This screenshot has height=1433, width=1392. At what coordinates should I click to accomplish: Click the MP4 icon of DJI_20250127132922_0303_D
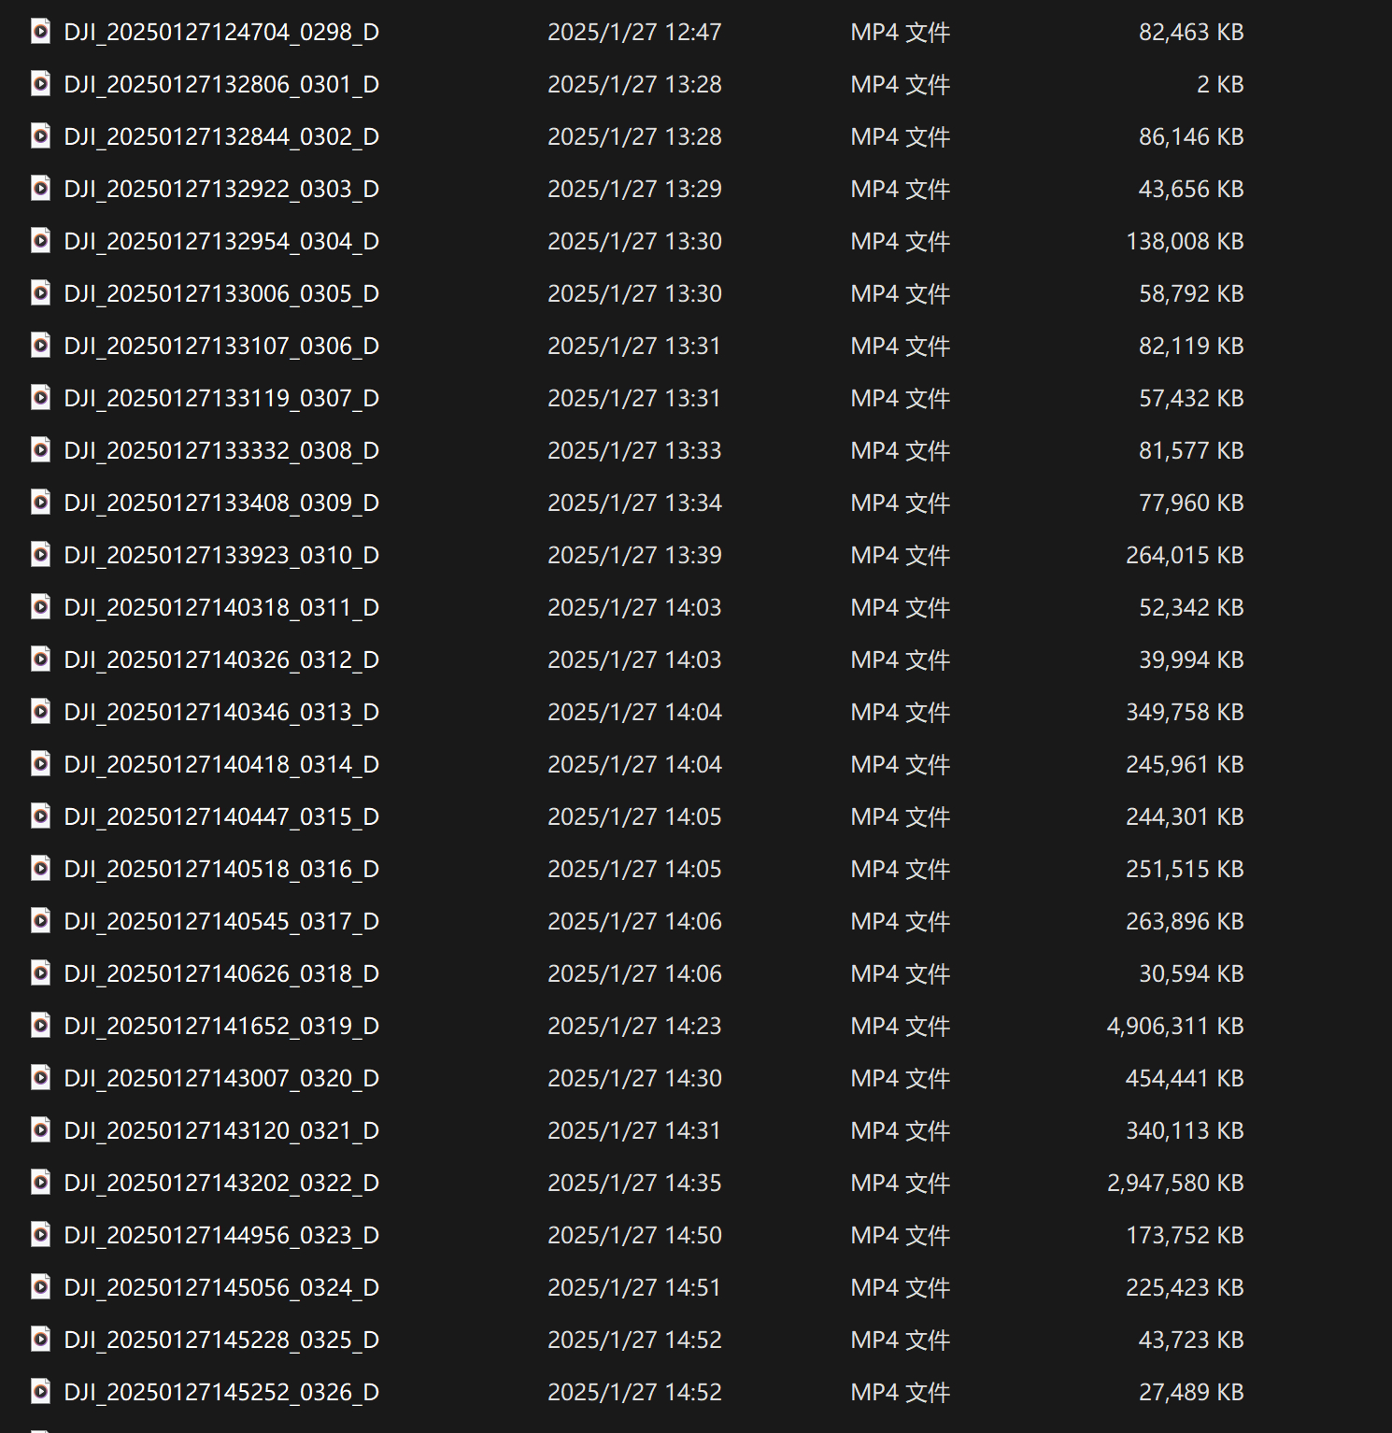40,189
